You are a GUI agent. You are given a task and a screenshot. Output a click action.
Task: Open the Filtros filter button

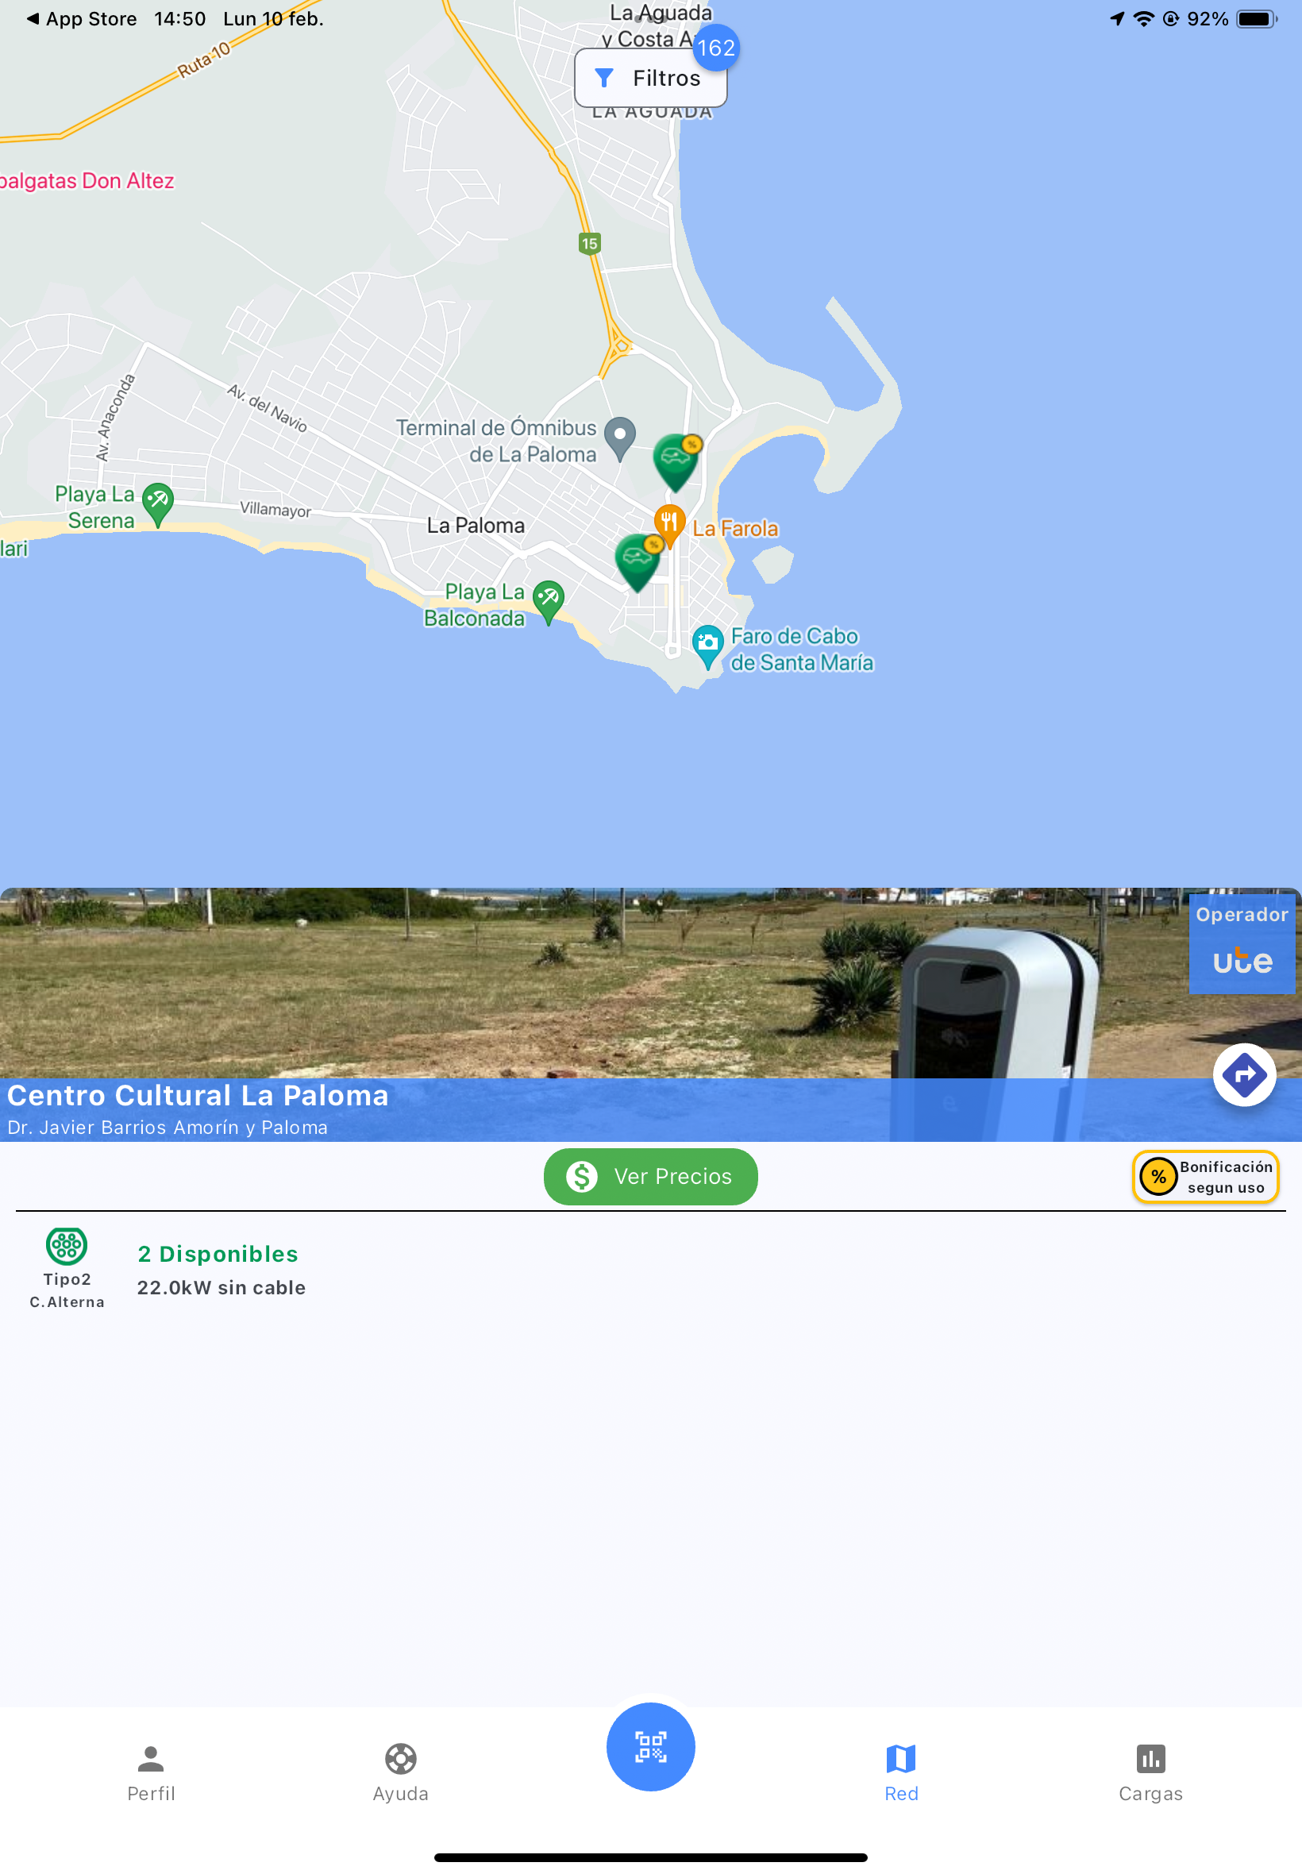[650, 79]
